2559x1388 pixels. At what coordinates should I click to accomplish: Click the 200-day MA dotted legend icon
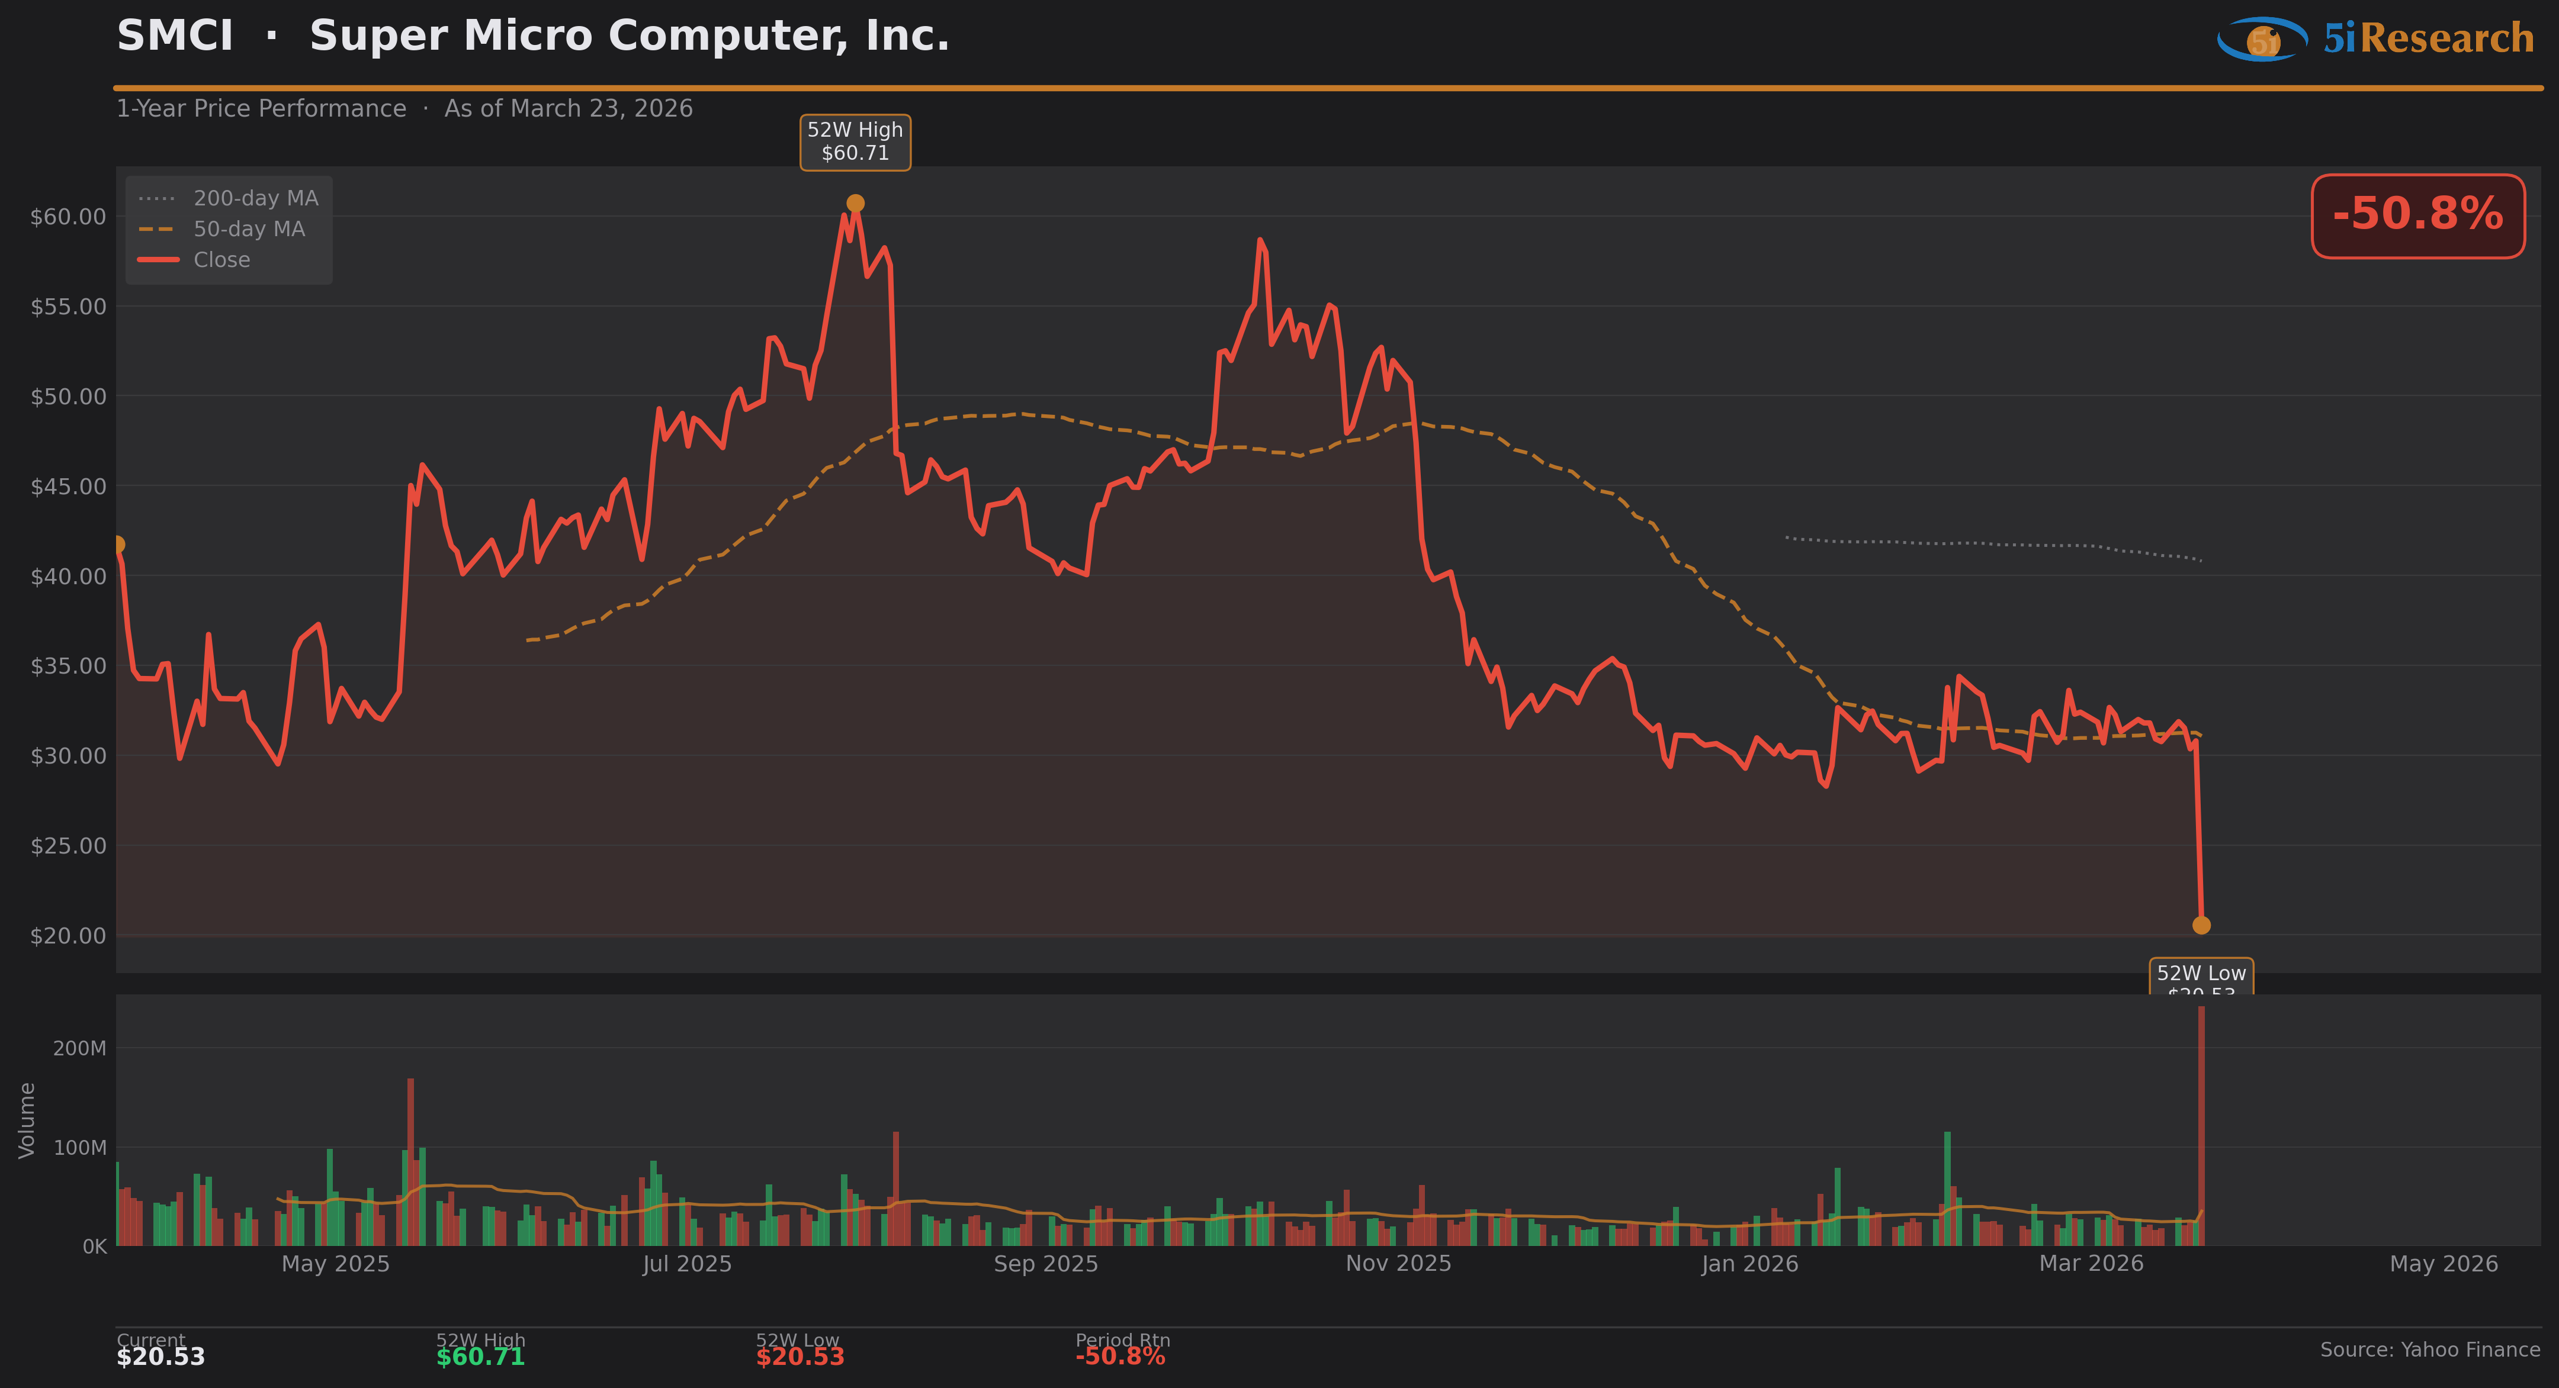(157, 198)
